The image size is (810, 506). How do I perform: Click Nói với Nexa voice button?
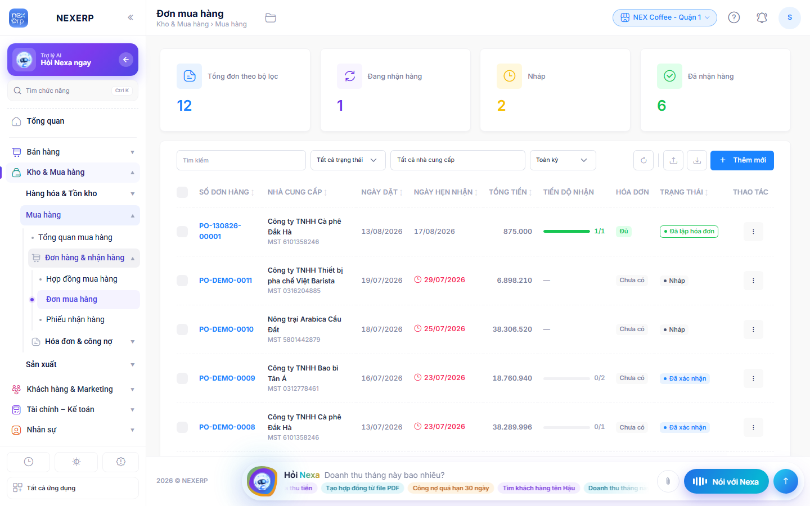[x=726, y=481]
